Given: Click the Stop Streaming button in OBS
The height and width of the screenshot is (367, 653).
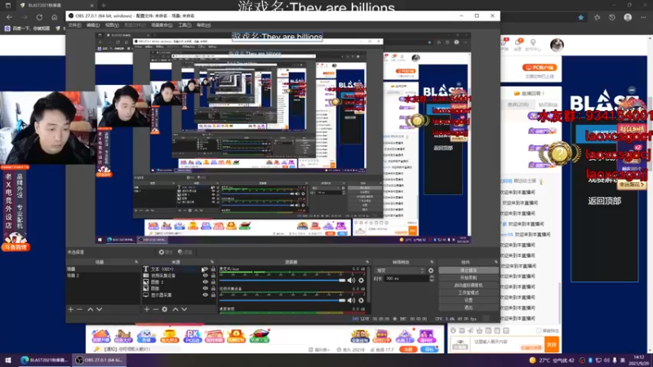Looking at the screenshot, I should pos(469,271).
